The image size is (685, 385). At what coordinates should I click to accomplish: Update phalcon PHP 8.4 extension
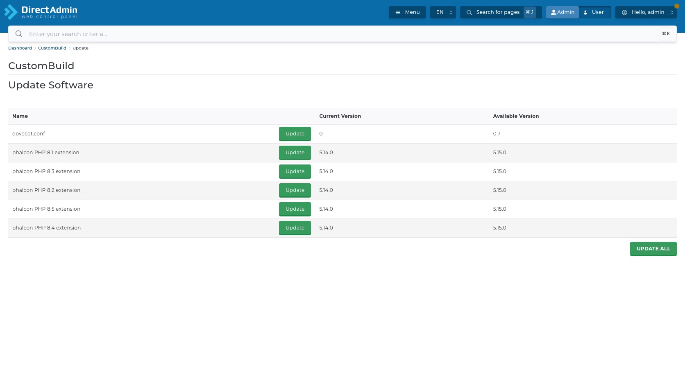[295, 228]
